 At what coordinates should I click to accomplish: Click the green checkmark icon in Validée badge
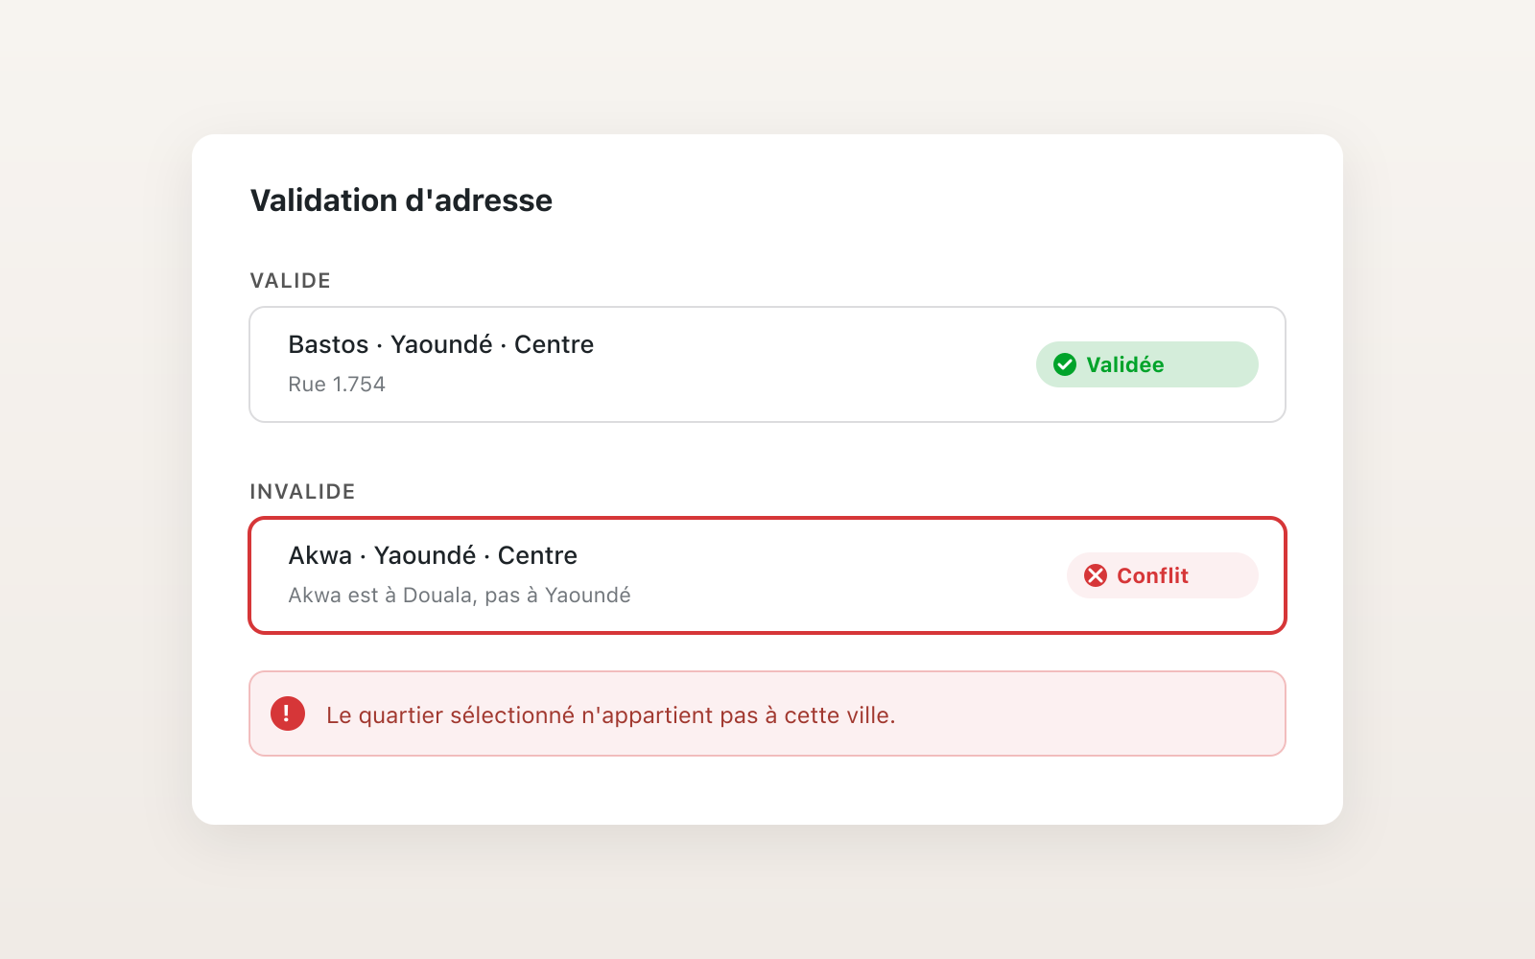(1065, 364)
